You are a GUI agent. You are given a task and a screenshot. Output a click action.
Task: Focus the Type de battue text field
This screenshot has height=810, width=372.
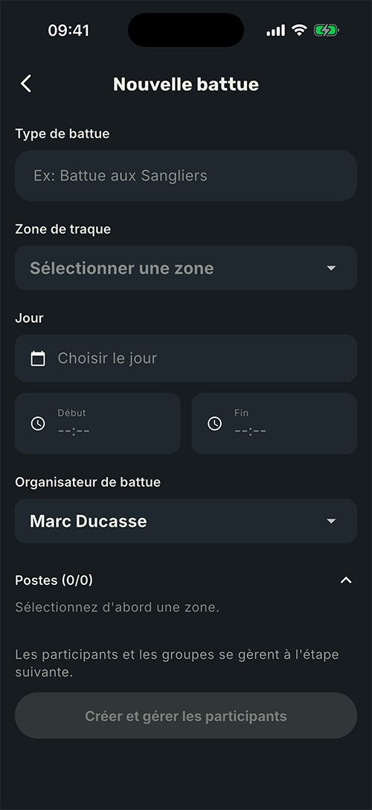coord(186,176)
